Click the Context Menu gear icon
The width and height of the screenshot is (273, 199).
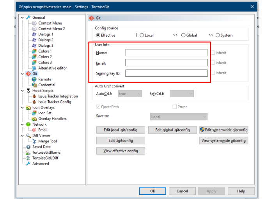[x=34, y=23]
